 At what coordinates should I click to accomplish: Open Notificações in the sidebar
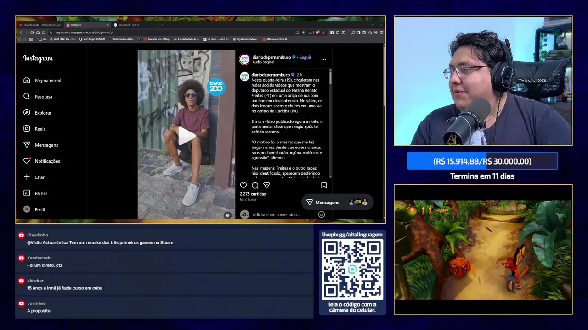[x=42, y=161]
